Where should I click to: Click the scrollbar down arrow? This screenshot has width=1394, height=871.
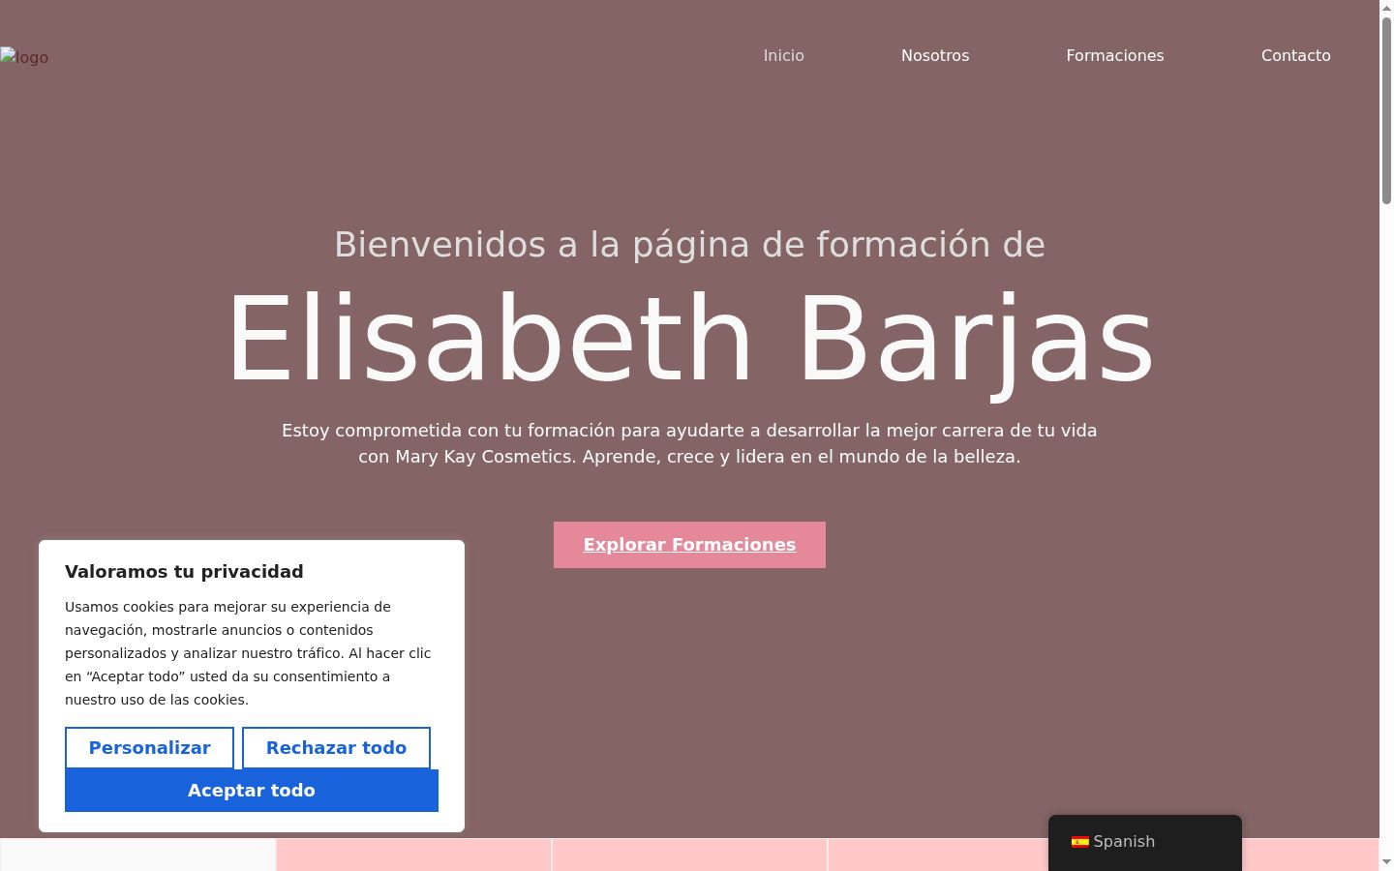(x=1386, y=862)
